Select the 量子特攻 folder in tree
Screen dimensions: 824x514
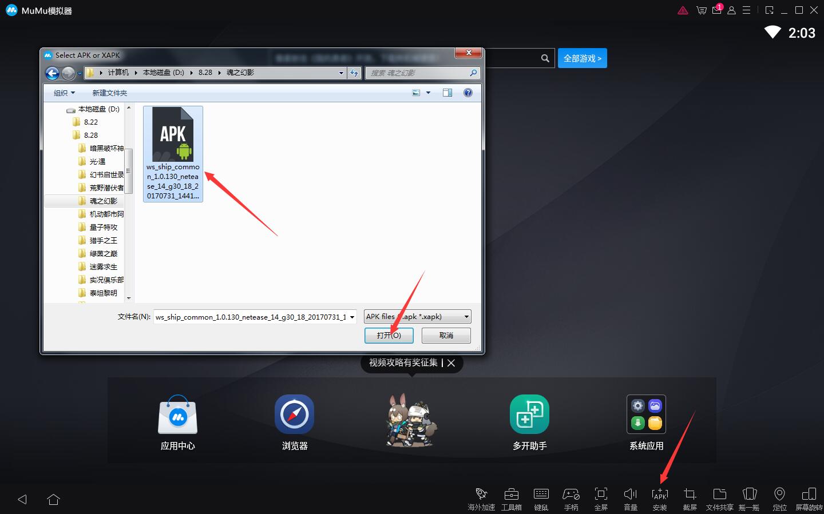click(103, 227)
